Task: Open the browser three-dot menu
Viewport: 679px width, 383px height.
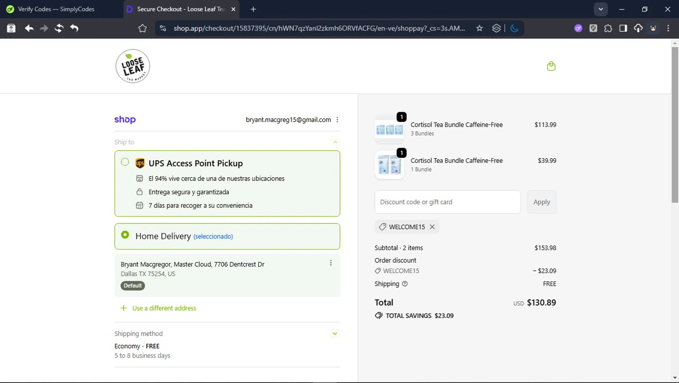Action: [668, 28]
